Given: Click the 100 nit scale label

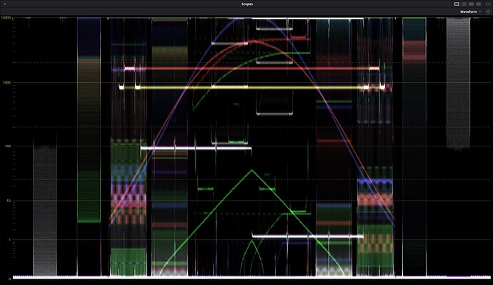Looking at the screenshot, I should click(8, 146).
